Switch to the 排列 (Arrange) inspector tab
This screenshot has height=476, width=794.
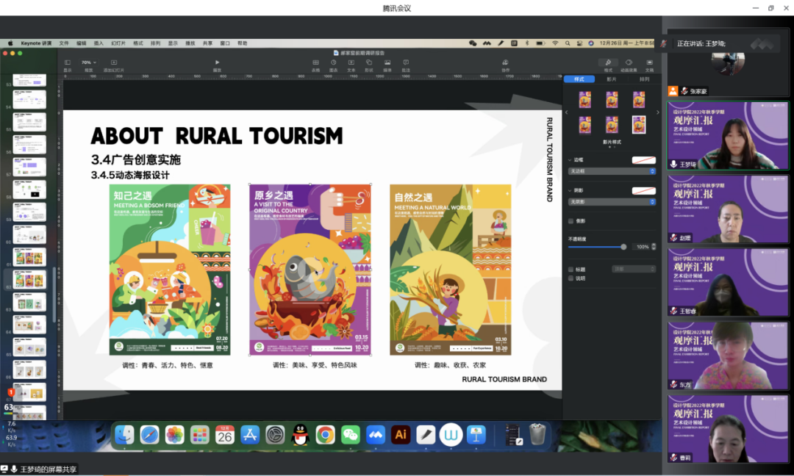point(644,79)
